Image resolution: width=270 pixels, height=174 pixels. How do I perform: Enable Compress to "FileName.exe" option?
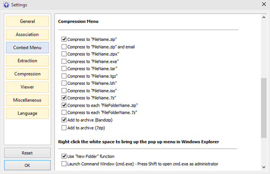64,61
